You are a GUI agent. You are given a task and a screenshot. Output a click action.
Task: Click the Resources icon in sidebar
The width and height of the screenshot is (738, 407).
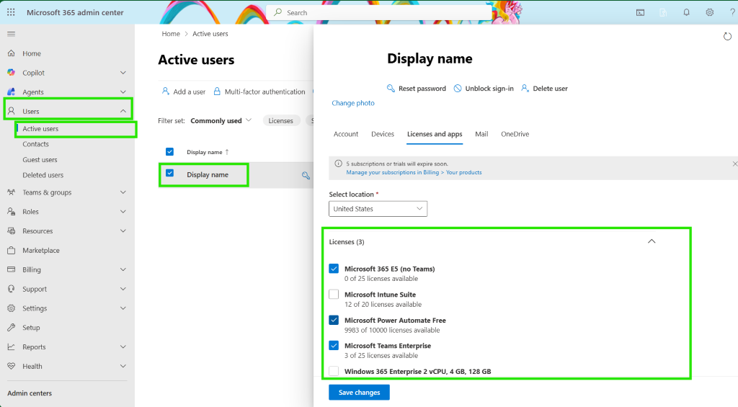tap(12, 231)
